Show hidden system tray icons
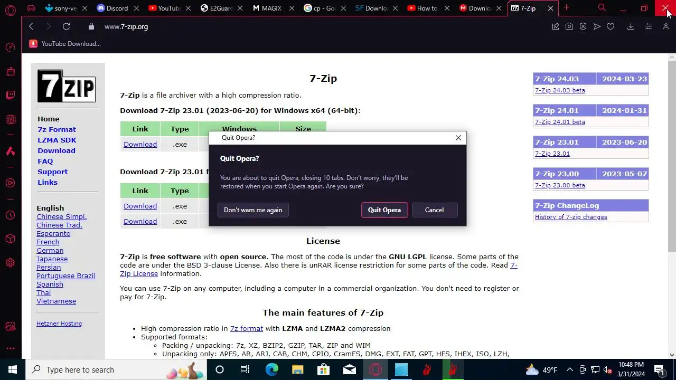676x380 pixels. (570, 369)
